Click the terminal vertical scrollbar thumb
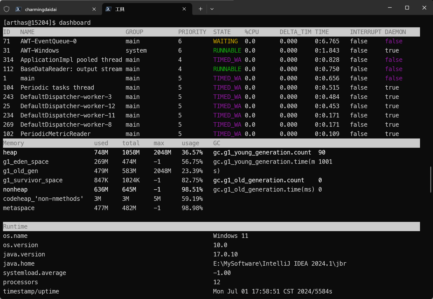This screenshot has height=299, width=433. (x=431, y=179)
